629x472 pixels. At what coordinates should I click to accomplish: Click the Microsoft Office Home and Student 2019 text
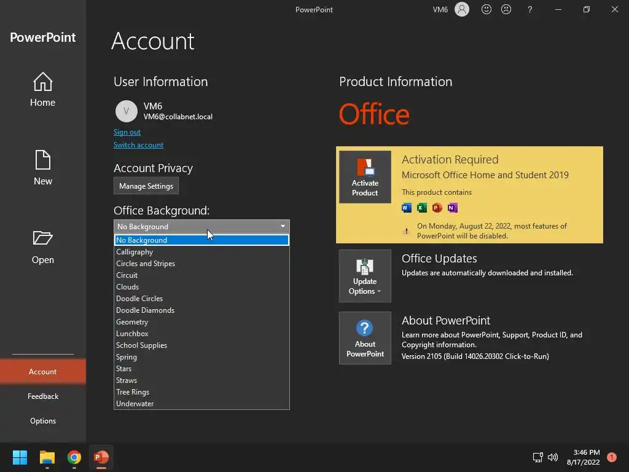[x=485, y=175]
